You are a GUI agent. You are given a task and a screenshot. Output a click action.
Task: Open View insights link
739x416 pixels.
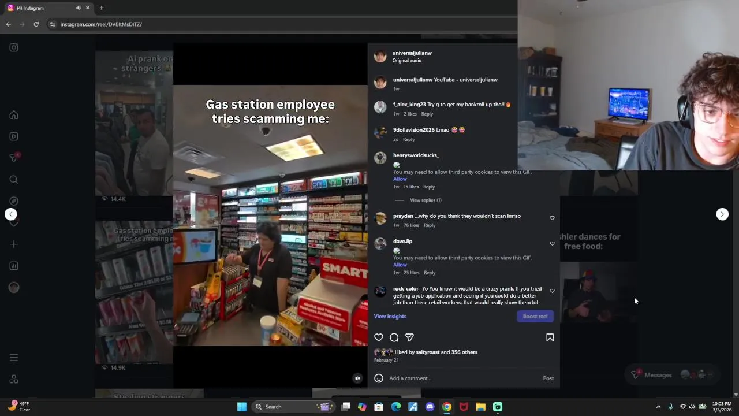(x=390, y=317)
